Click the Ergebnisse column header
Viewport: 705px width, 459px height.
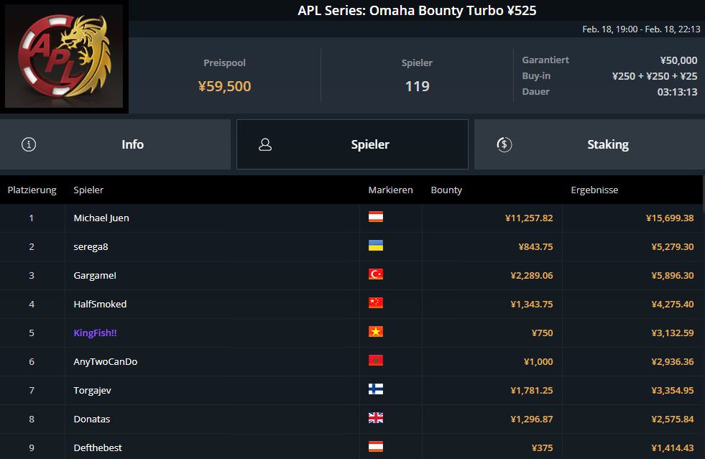pyautogui.click(x=594, y=190)
